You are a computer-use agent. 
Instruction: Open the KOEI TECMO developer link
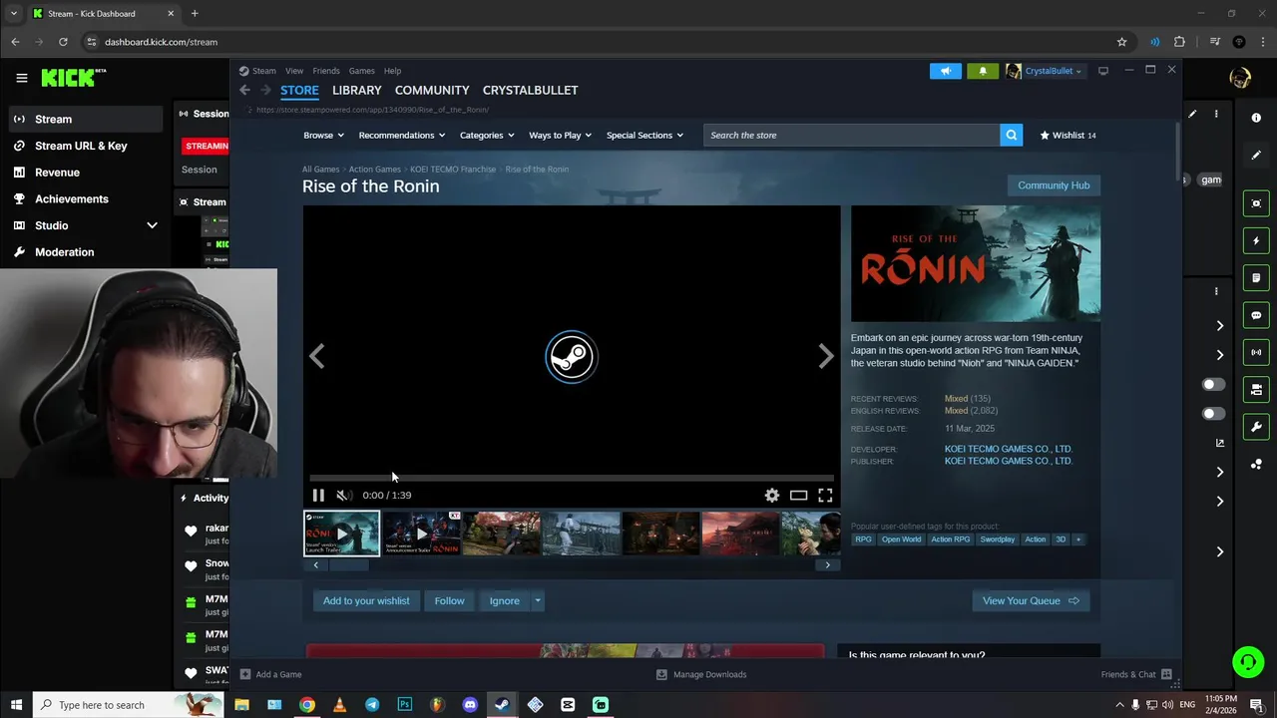coord(1008,449)
